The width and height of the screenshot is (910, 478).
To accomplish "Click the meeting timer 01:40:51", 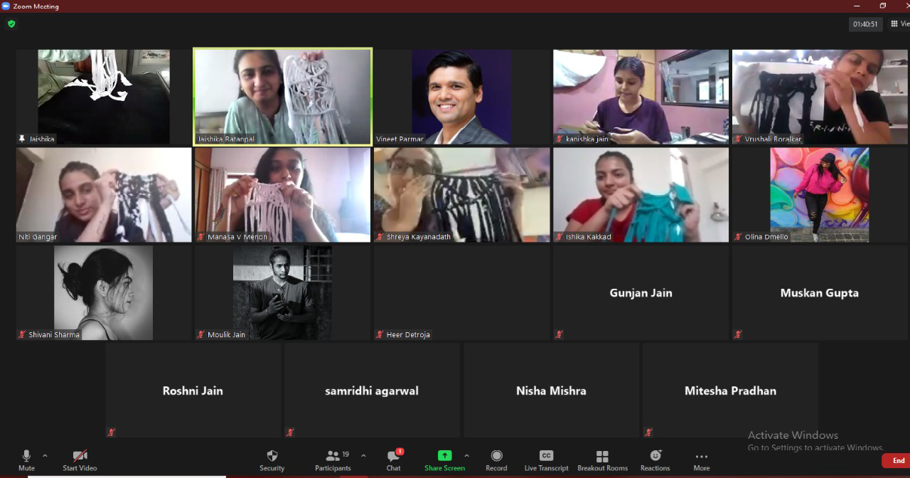I will pyautogui.click(x=865, y=24).
